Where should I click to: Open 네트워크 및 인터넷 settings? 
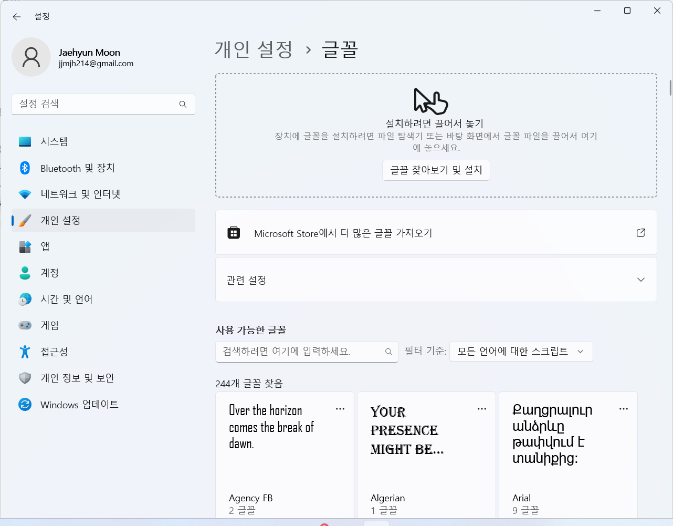pos(80,194)
